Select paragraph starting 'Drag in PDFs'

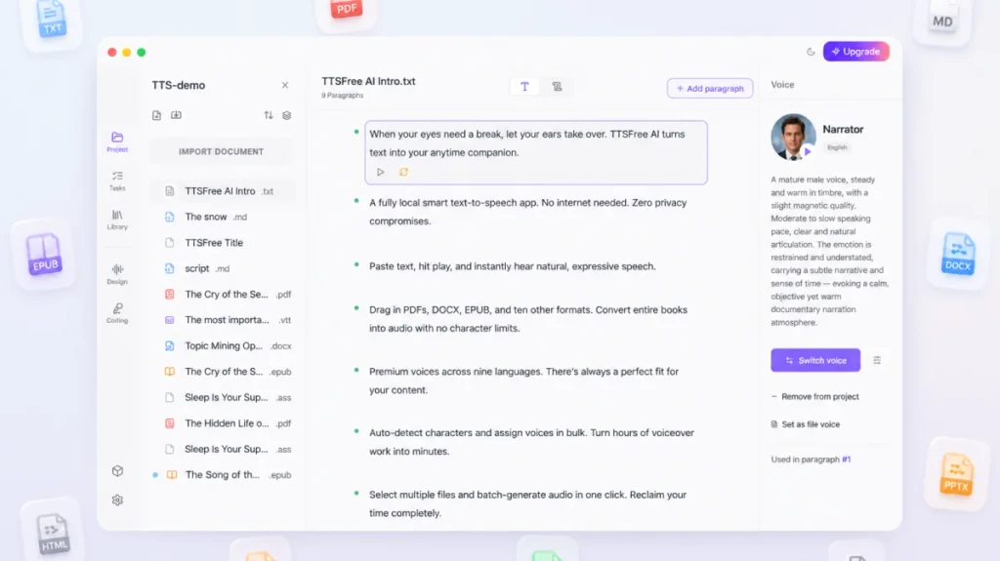(528, 319)
